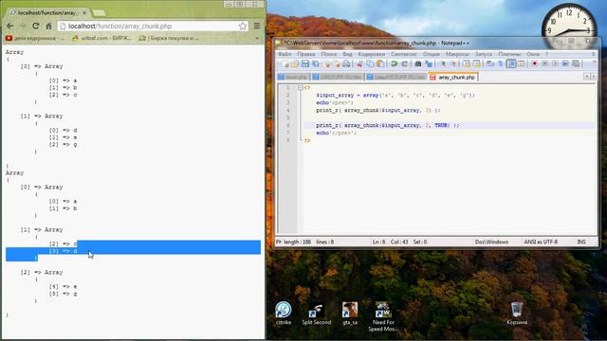Click the Play Macro icon

click(555, 63)
